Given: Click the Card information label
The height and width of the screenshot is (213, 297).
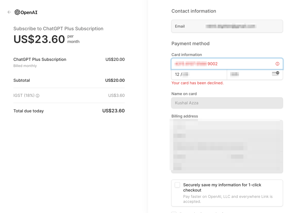Looking at the screenshot, I should tap(187, 55).
